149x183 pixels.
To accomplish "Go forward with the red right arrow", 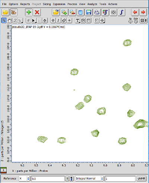I will click(x=143, y=12).
